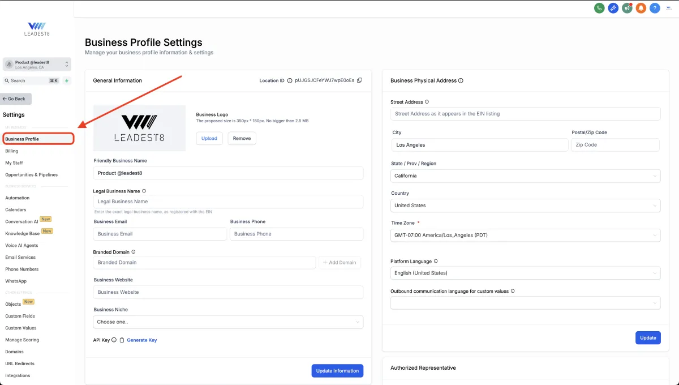Click the Update Information button

click(x=337, y=371)
